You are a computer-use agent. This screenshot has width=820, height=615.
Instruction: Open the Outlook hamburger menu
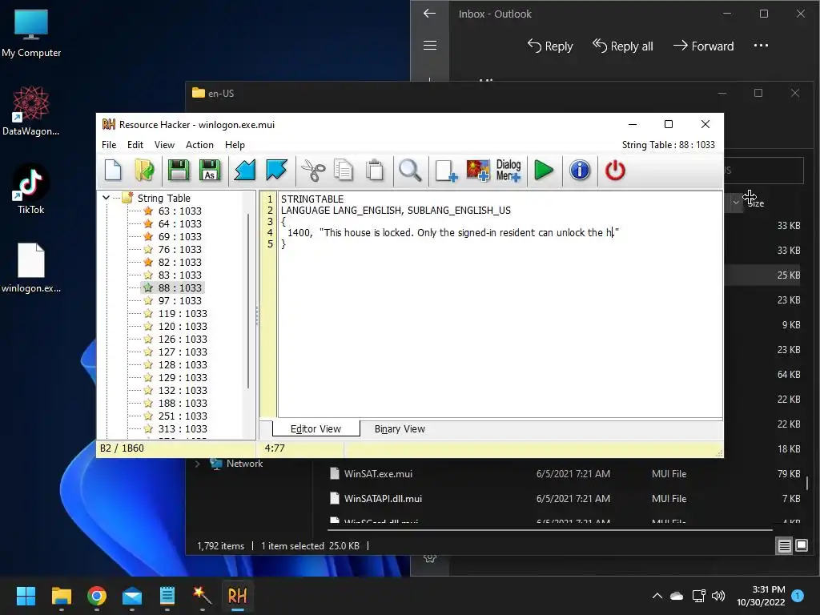[430, 46]
